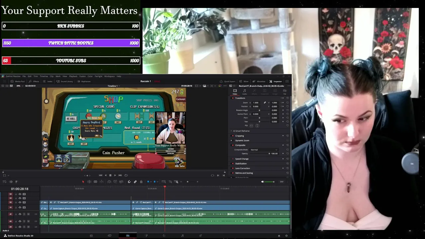Toggle the Lens Correction enable switch
425x239 pixels.
(232, 168)
